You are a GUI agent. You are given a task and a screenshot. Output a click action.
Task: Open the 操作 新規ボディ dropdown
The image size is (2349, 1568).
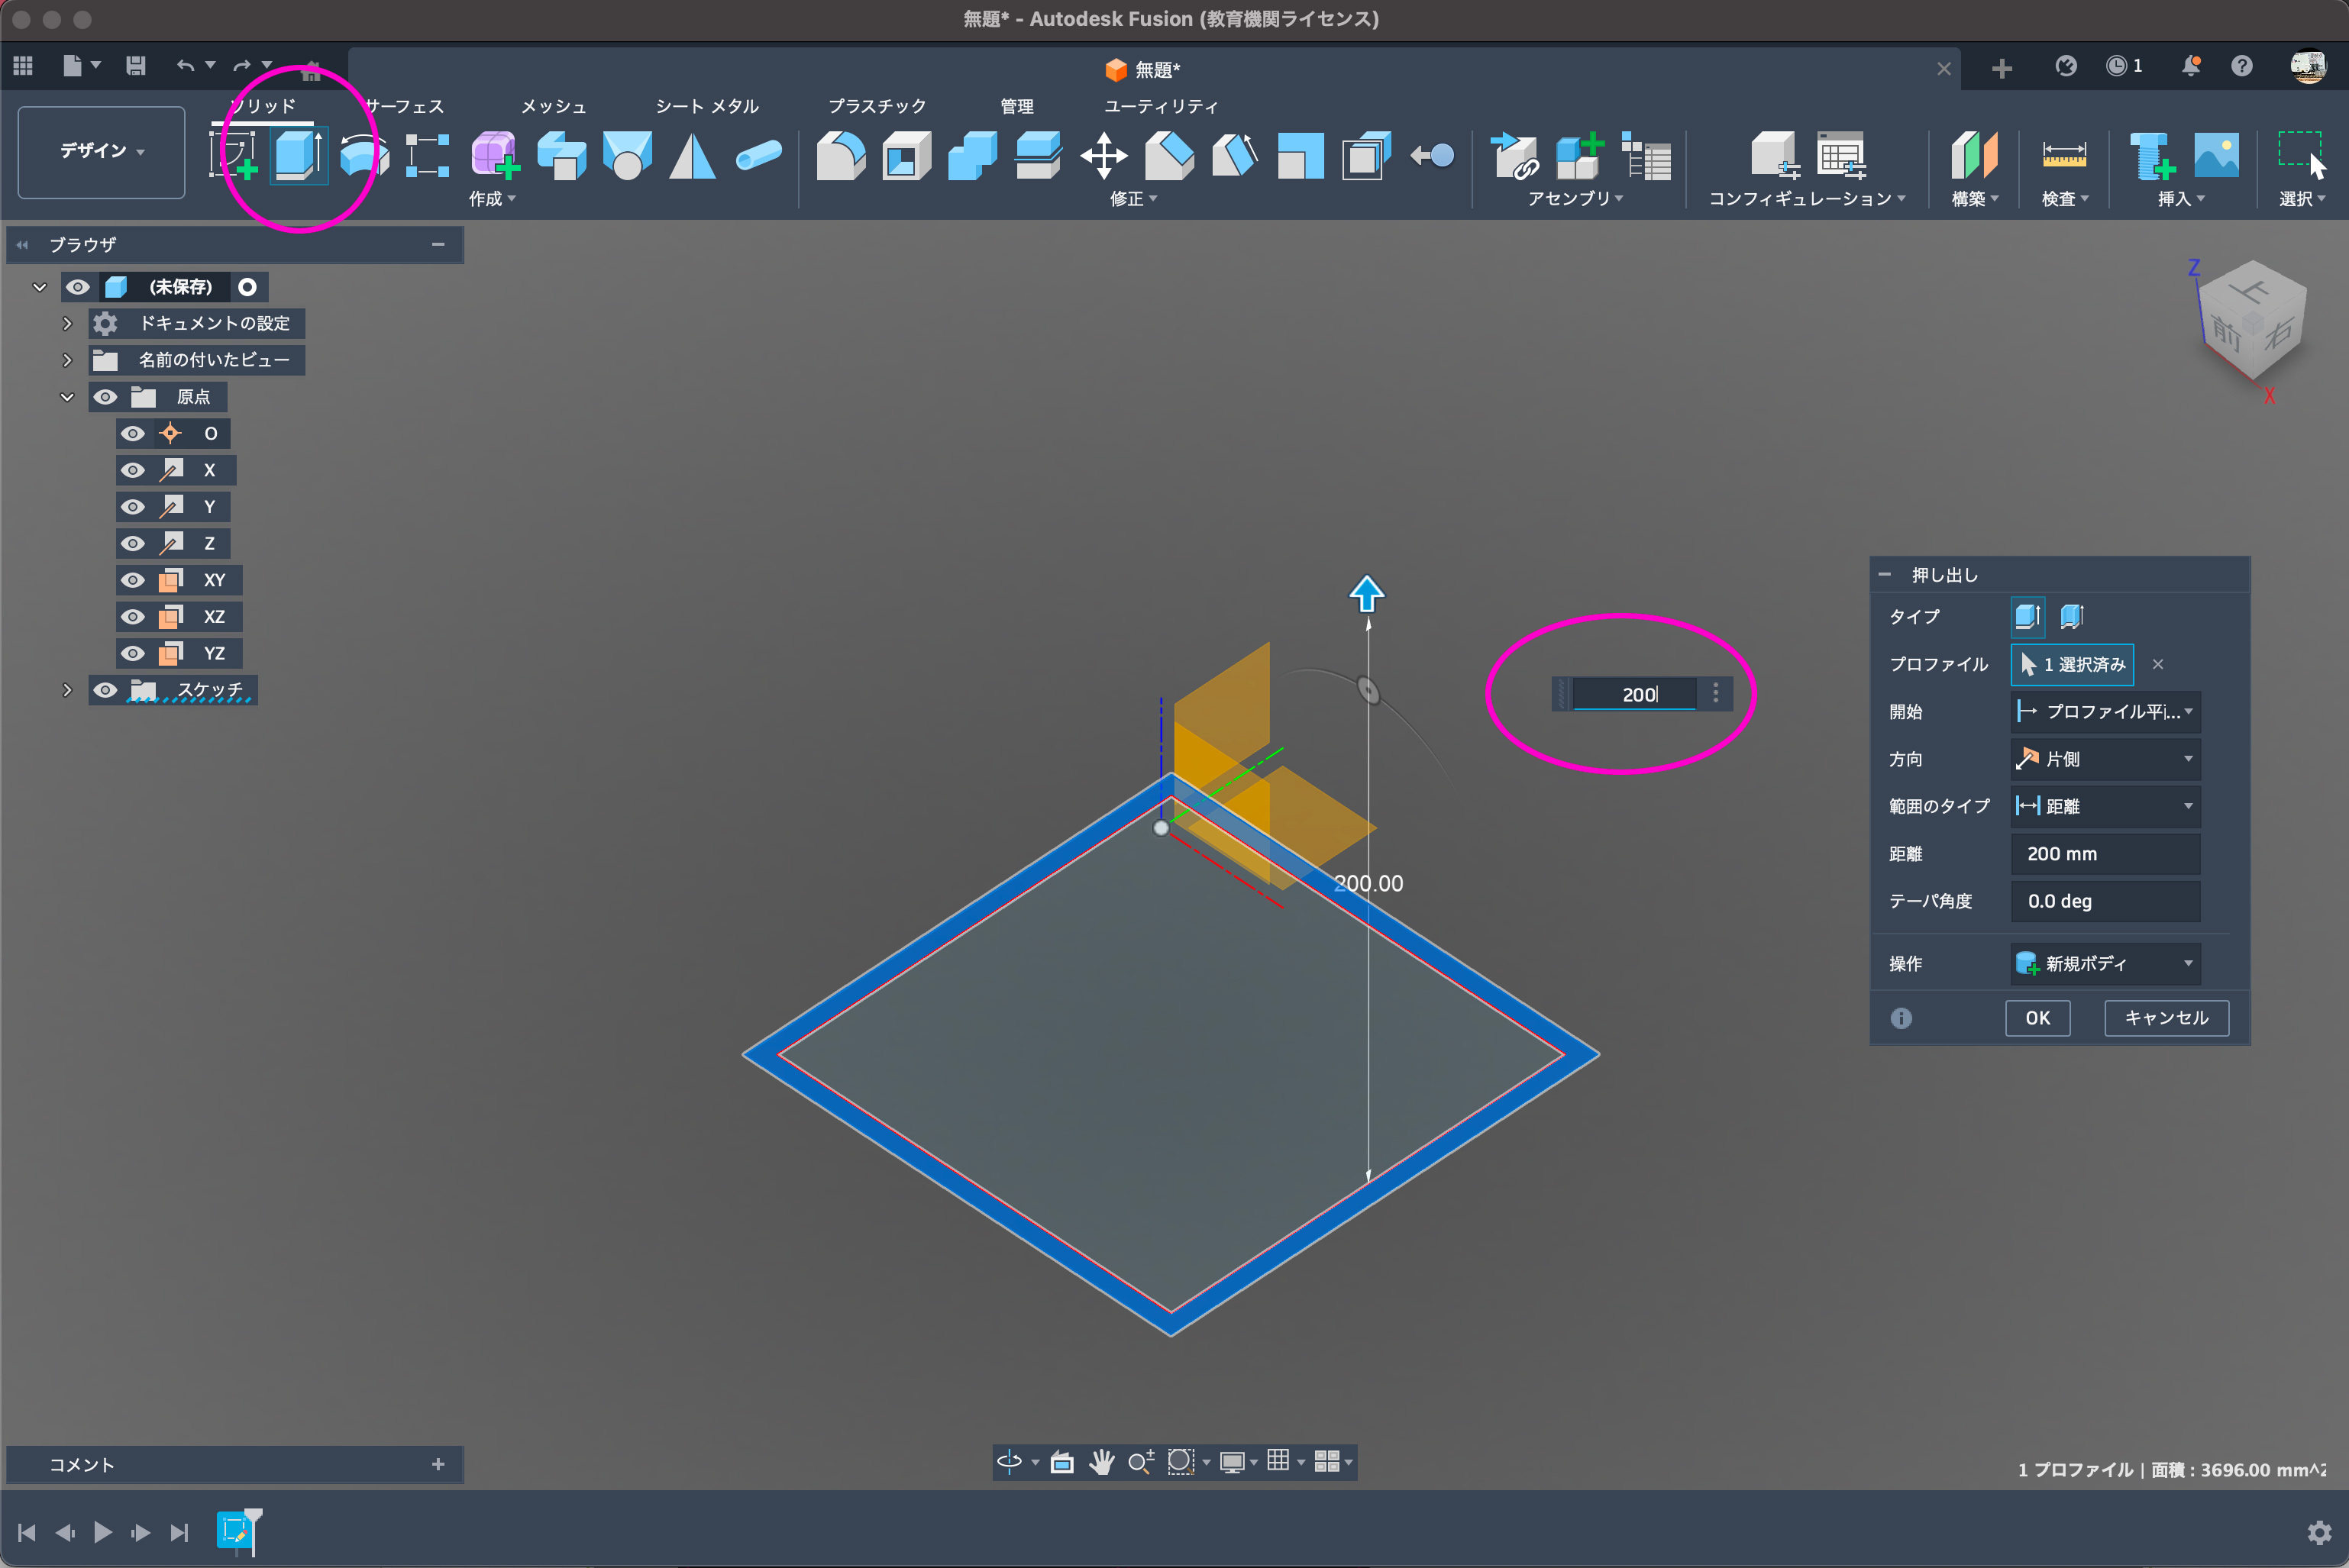click(2105, 963)
